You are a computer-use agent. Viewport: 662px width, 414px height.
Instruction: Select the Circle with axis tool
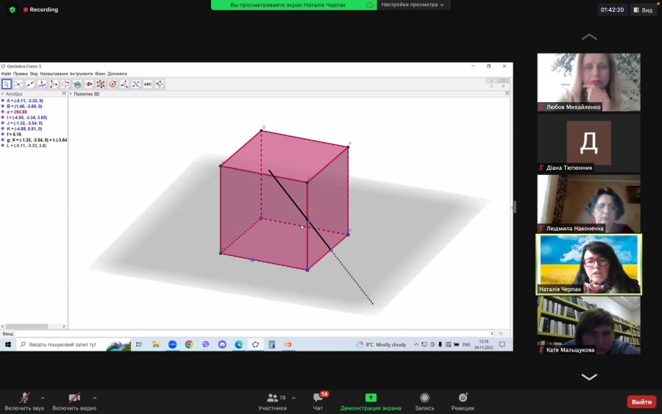[x=65, y=84]
